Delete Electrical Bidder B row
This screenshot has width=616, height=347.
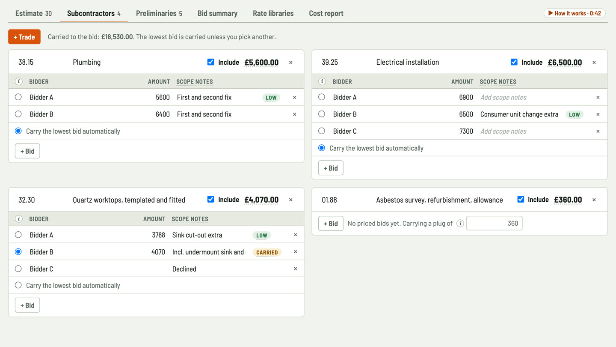[x=598, y=114]
